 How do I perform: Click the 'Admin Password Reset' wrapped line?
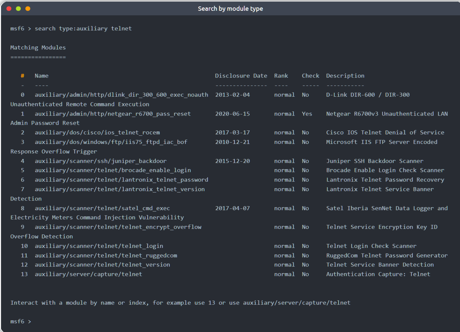pyautogui.click(x=45, y=123)
